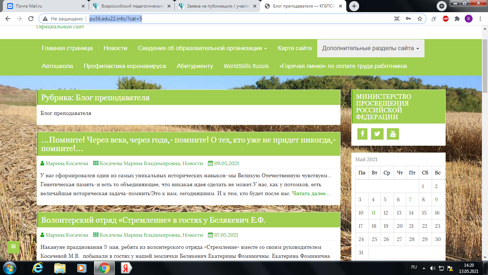Expand 'Сведения об образовательной организации' dropdown
Screen dimensions: 488x275
coord(202,48)
